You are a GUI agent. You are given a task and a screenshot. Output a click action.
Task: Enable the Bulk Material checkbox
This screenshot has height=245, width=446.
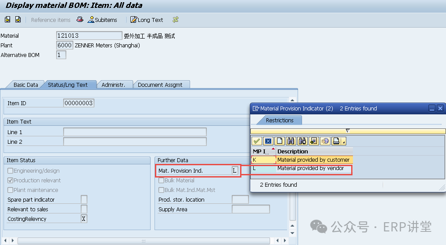pyautogui.click(x=162, y=181)
